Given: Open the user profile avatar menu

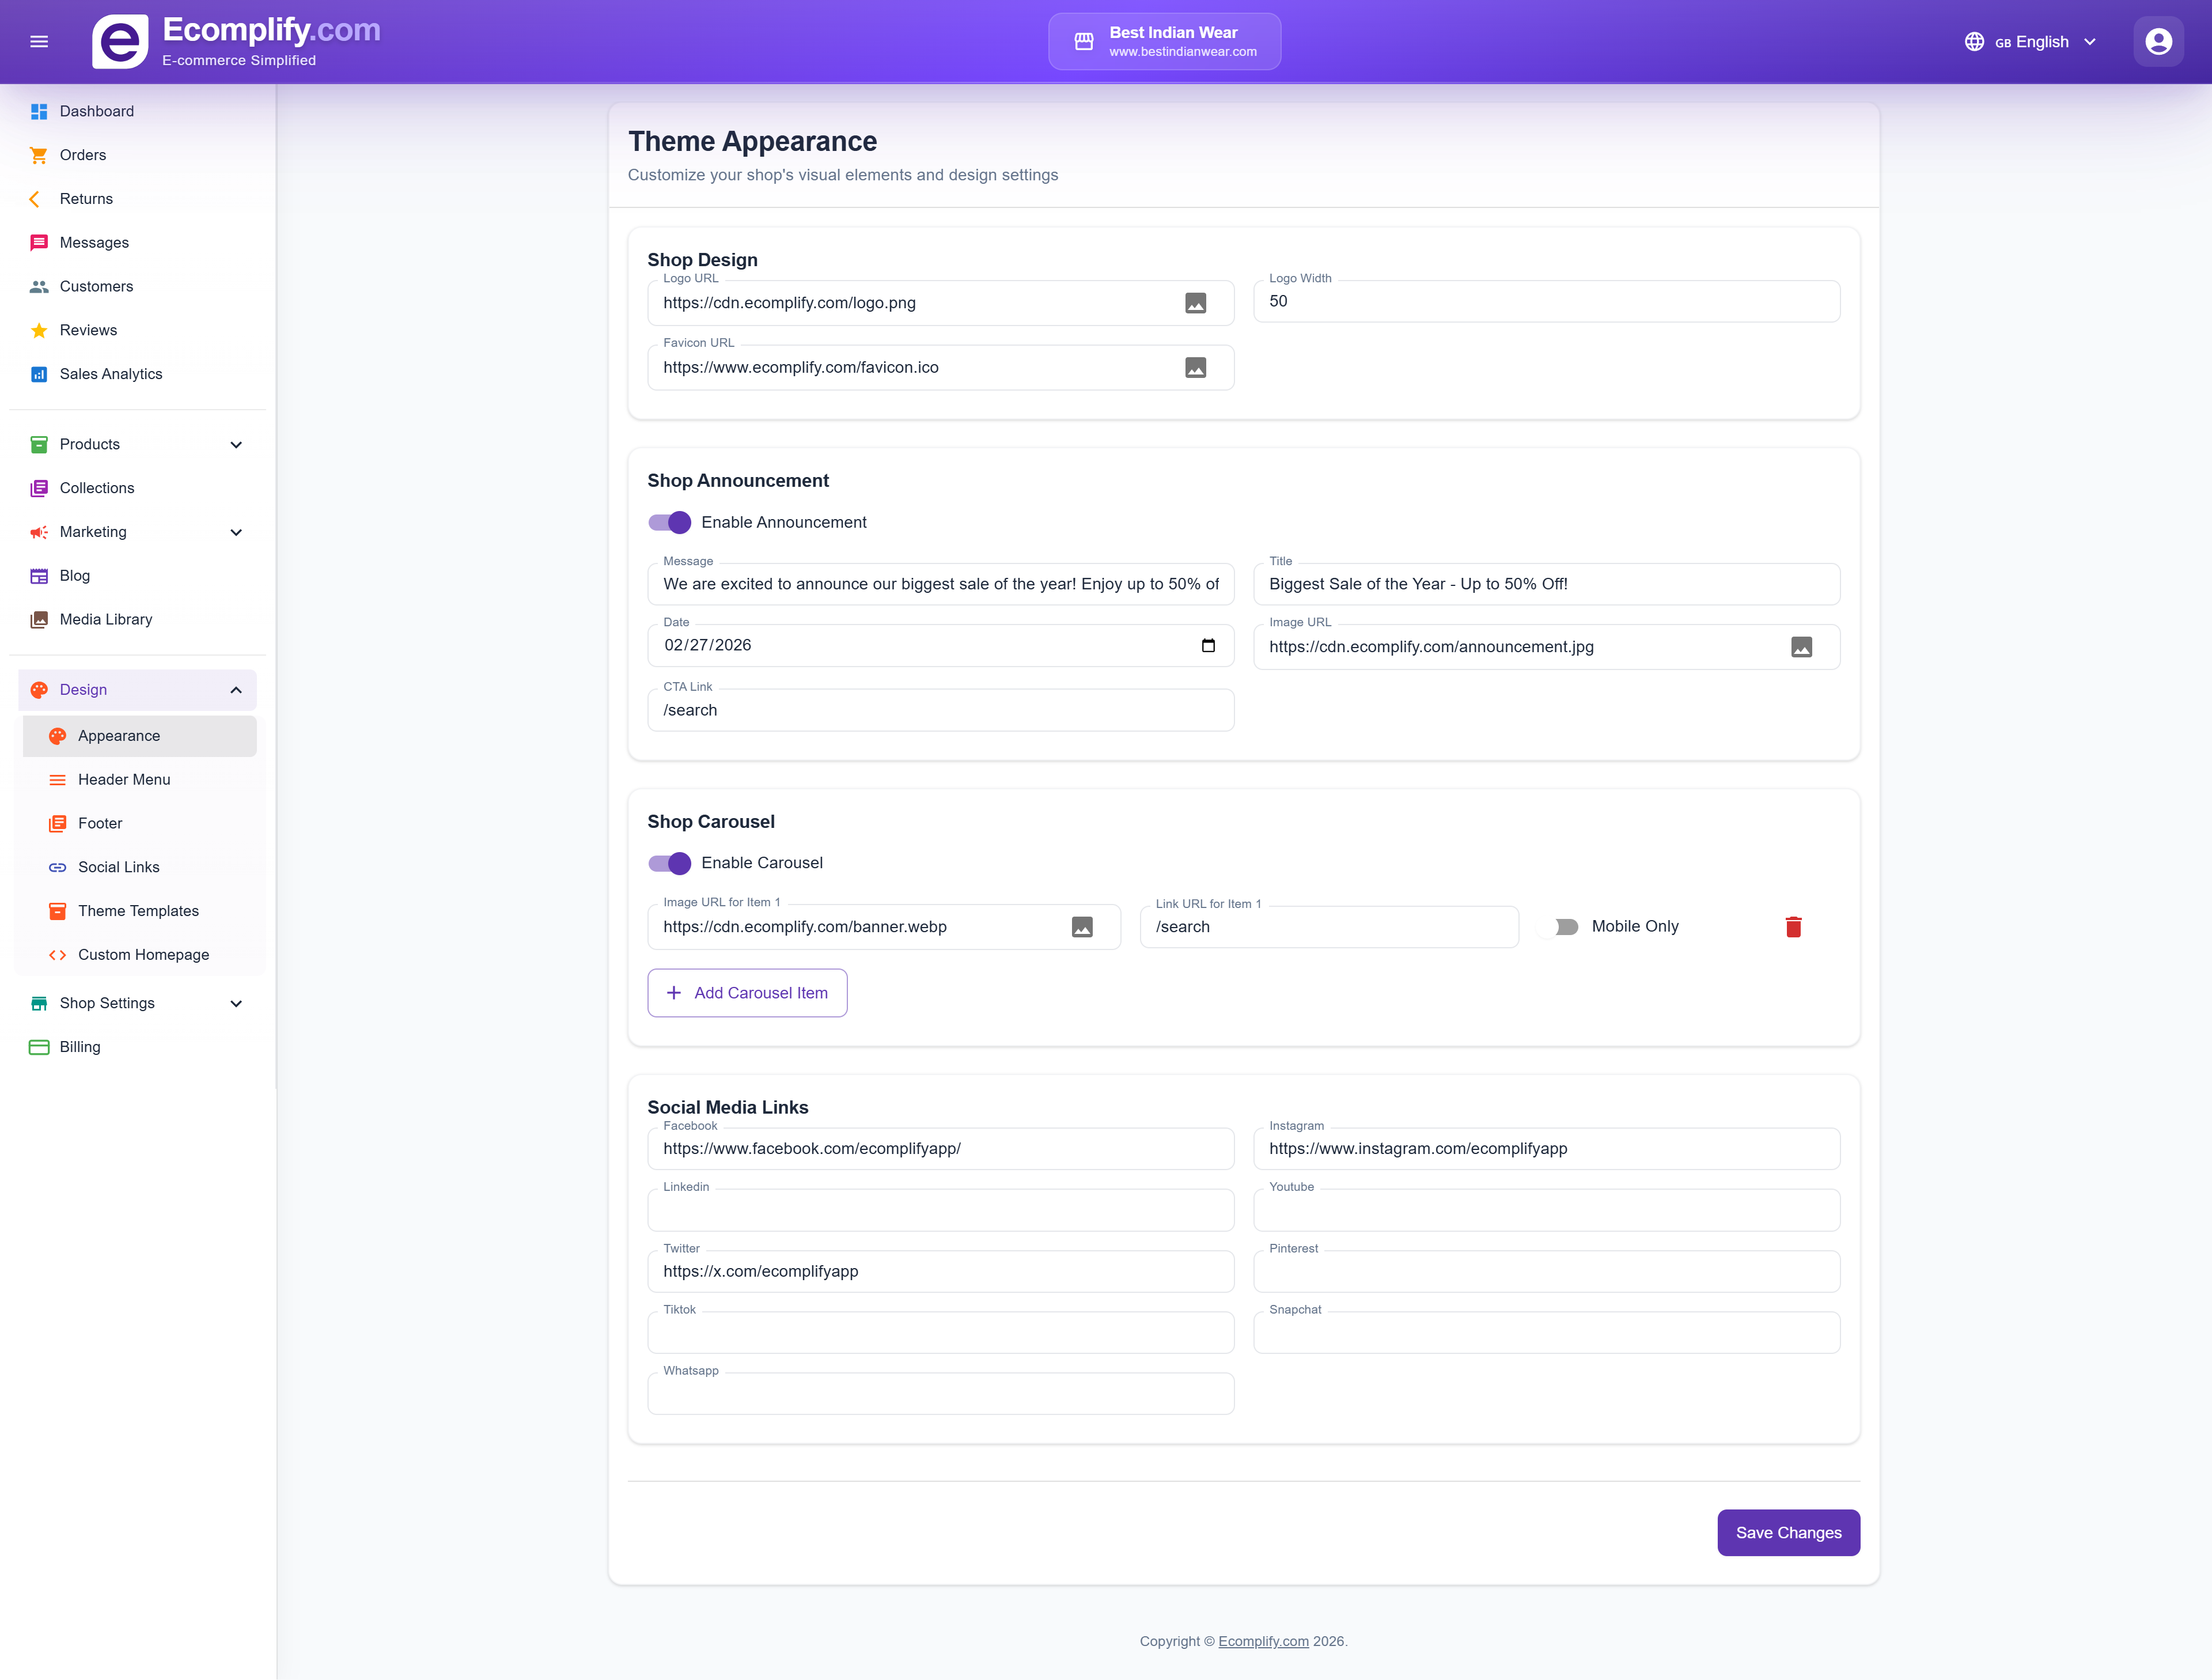Looking at the screenshot, I should coord(2158,41).
